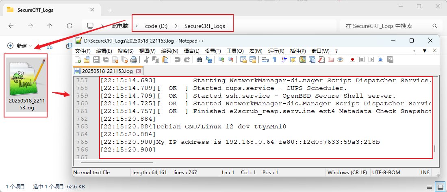Click the Zoom In magnifier icon
The width and height of the screenshot is (447, 192).
pos(221,60)
